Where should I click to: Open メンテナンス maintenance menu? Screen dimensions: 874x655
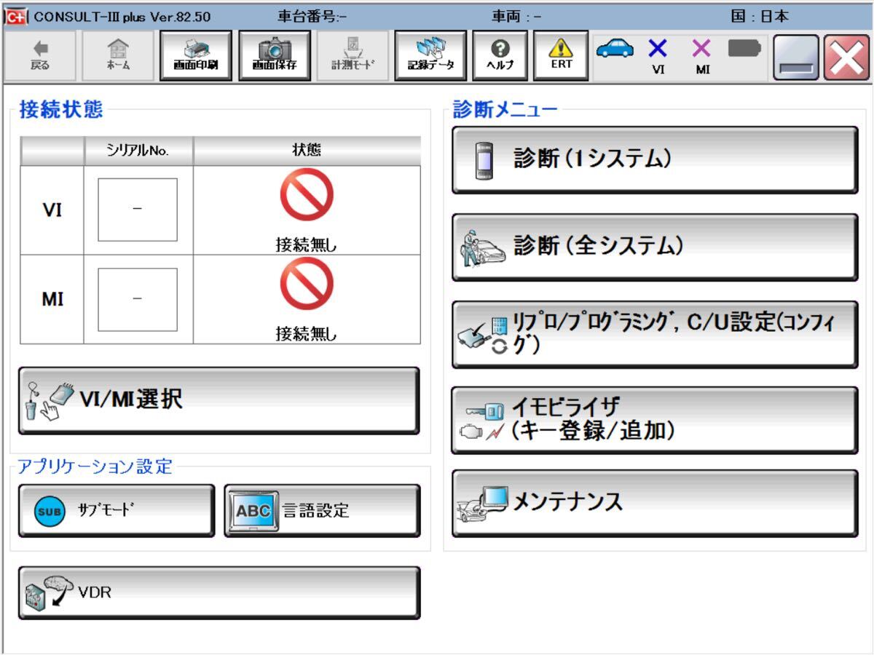pyautogui.click(x=655, y=504)
